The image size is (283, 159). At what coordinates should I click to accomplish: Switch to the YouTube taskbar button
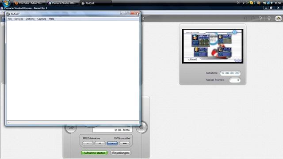click(30, 3)
